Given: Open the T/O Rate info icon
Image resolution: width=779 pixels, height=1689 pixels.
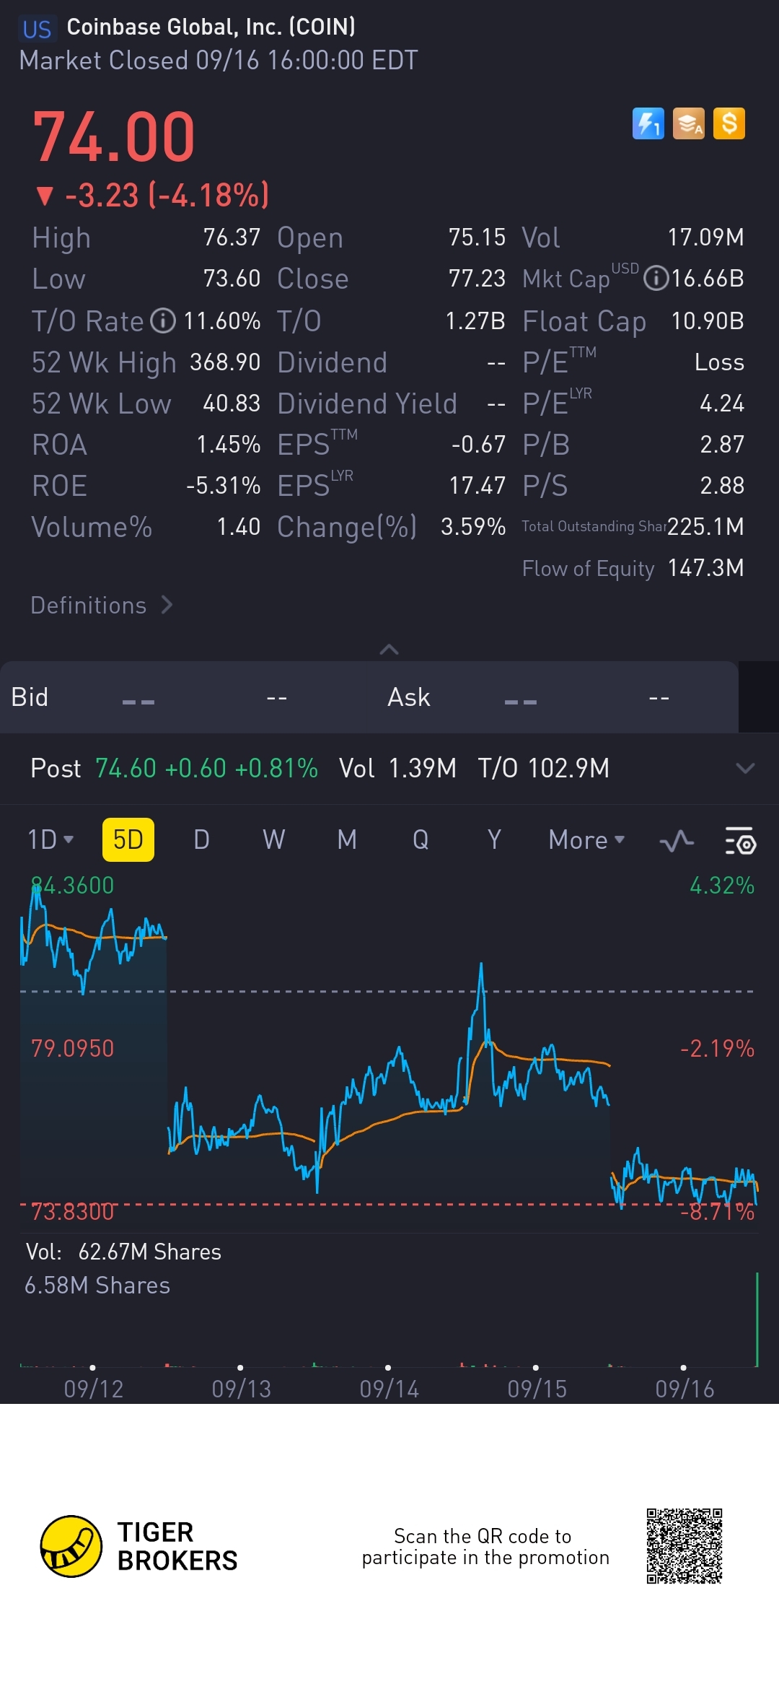Looking at the screenshot, I should [163, 320].
